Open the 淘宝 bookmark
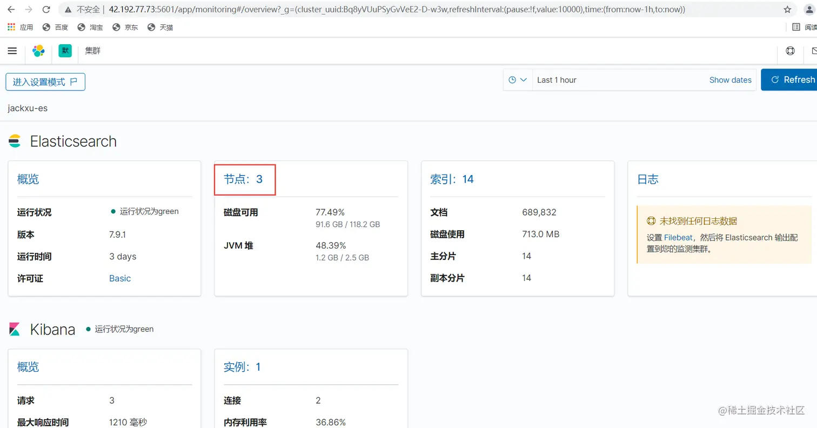817x428 pixels. pos(90,27)
